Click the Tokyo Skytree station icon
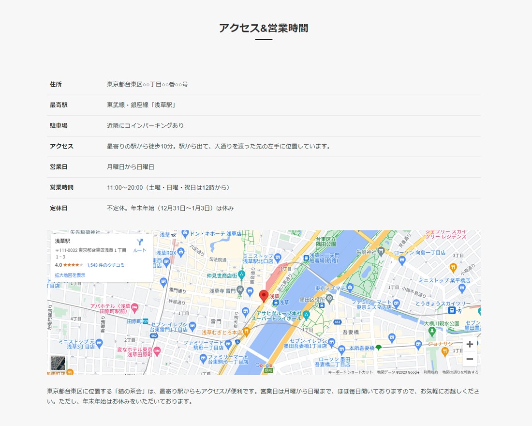This screenshot has width=532, height=426. pos(452,310)
